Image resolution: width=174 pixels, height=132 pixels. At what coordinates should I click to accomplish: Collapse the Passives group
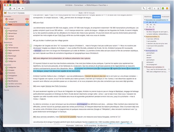[x=145, y=29]
